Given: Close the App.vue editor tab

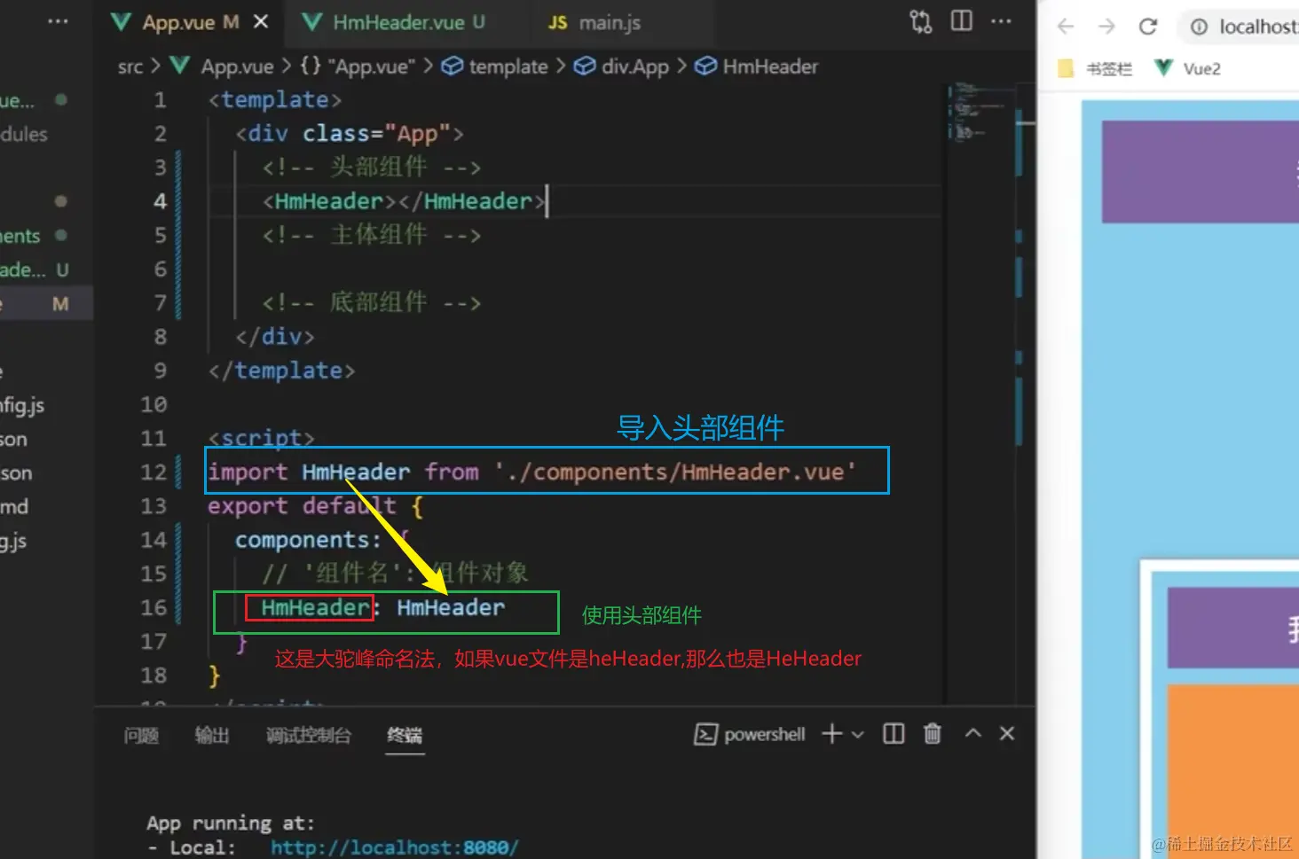Looking at the screenshot, I should (x=261, y=21).
